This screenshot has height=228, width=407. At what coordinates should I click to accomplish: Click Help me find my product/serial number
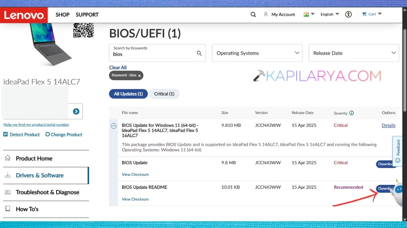pyautogui.click(x=36, y=125)
